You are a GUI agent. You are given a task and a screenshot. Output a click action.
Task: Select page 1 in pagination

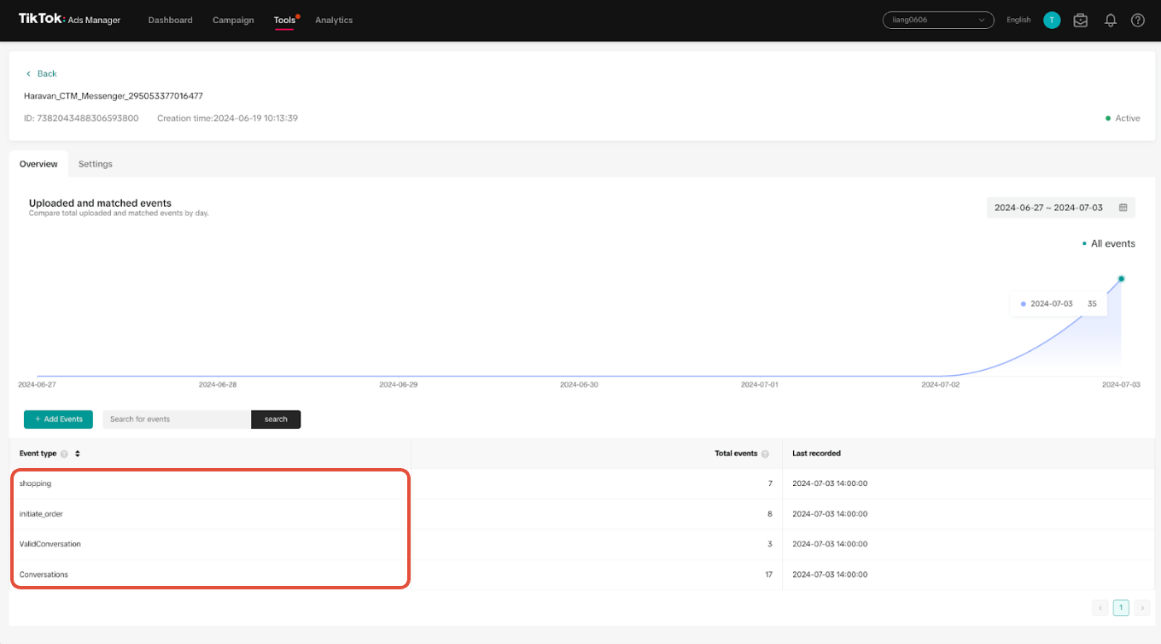click(x=1121, y=608)
